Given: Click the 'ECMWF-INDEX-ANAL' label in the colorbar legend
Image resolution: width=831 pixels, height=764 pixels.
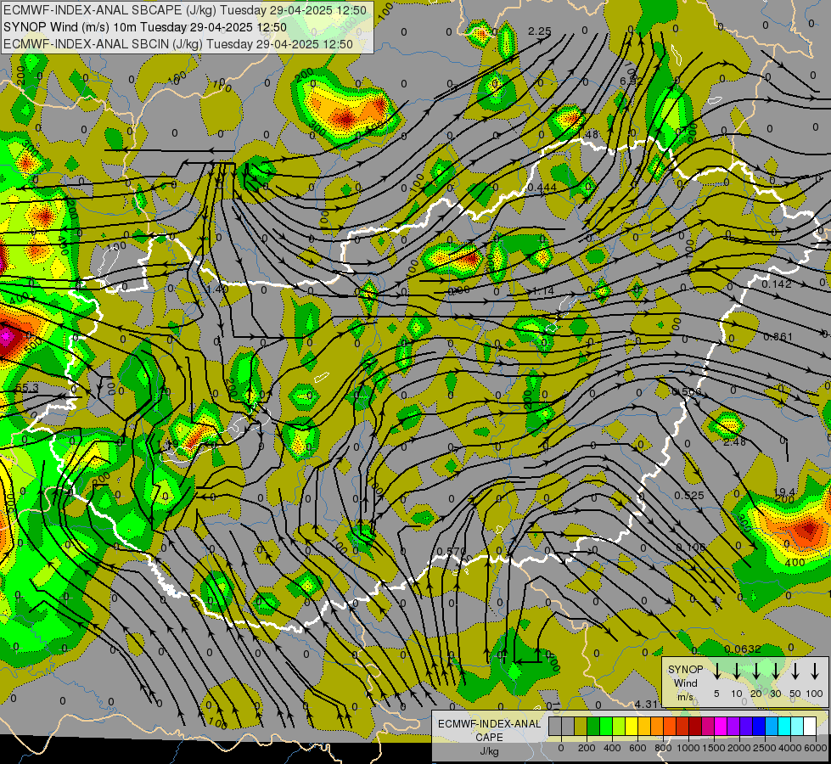Looking at the screenshot, I should tap(489, 724).
